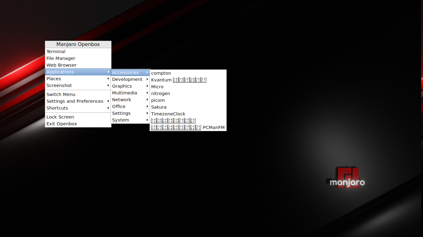Open the Screenshot submenu

[78, 85]
